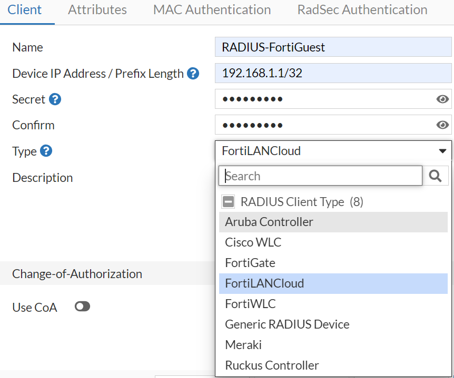The height and width of the screenshot is (378, 454).
Task: Click the Device IP address input
Action: pos(333,73)
